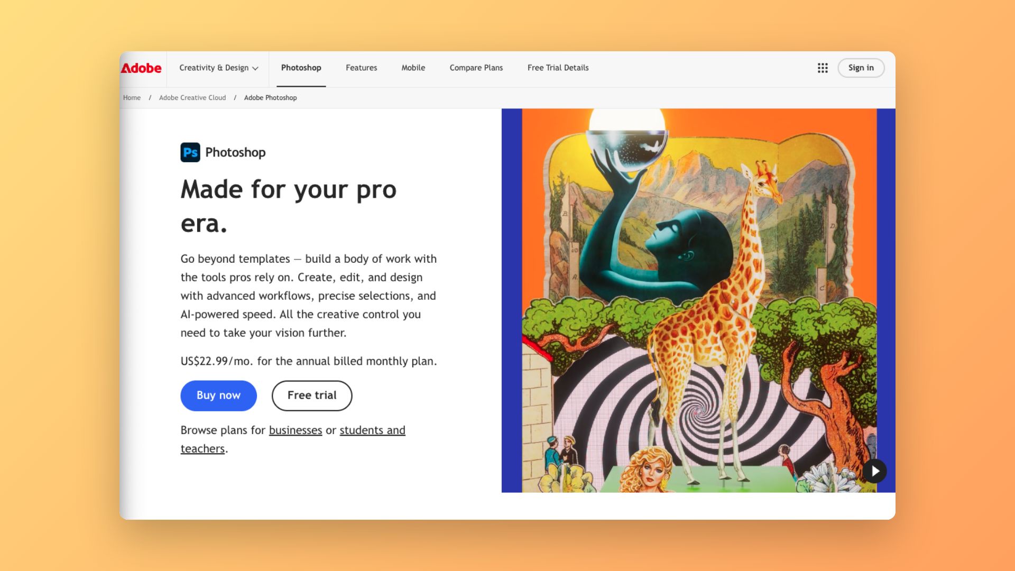This screenshot has height=571, width=1015.
Task: Go to Compare Plans
Action: 476,68
